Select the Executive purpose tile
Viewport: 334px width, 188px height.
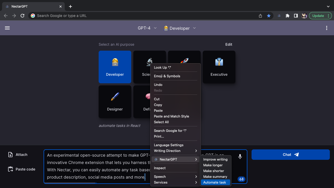tap(219, 67)
